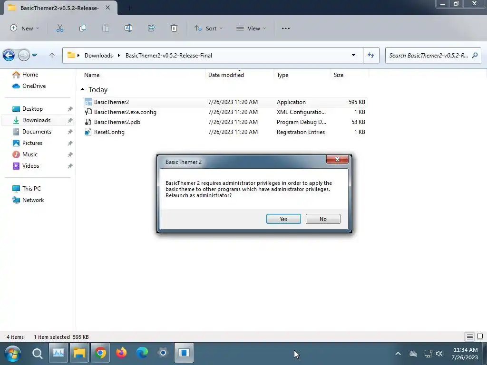Select BasicThemer2.exe.config file
Screen dimensions: 487x365
pos(224,112)
